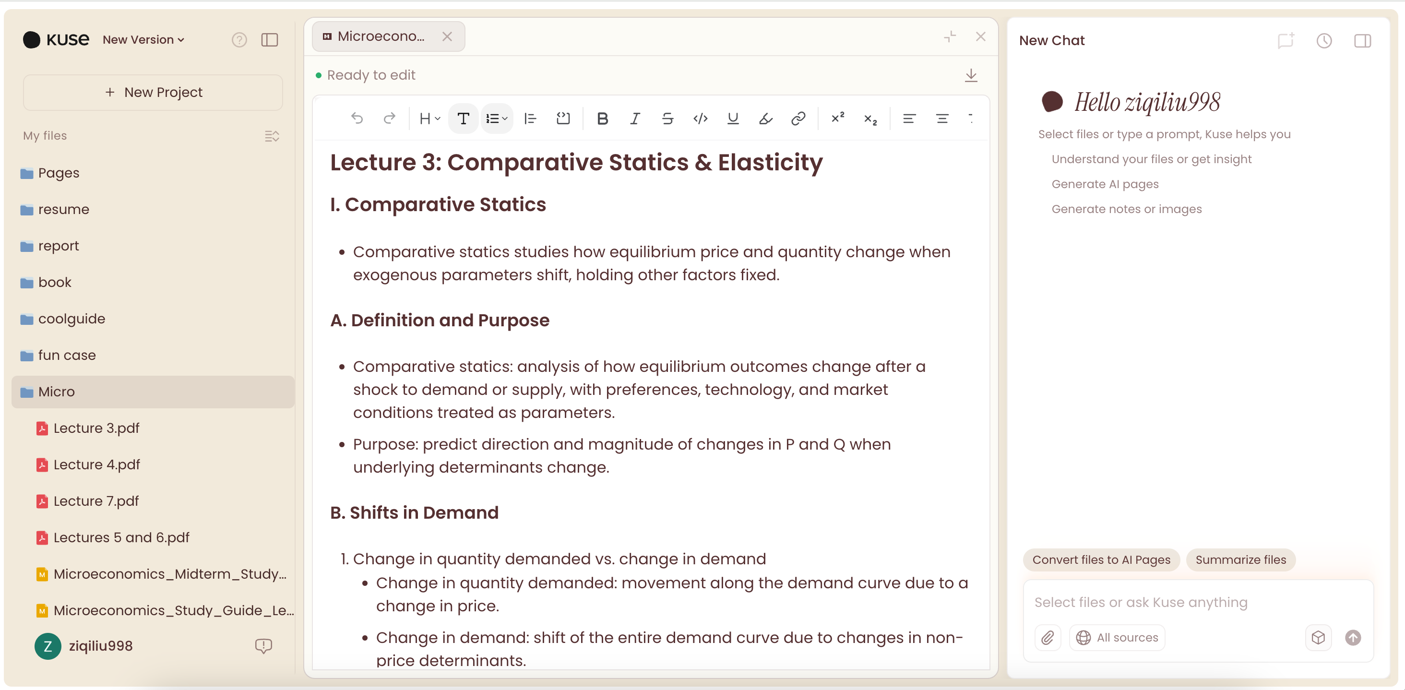Toggle the All sources option in chat input
Image resolution: width=1405 pixels, height=690 pixels.
pos(1117,637)
